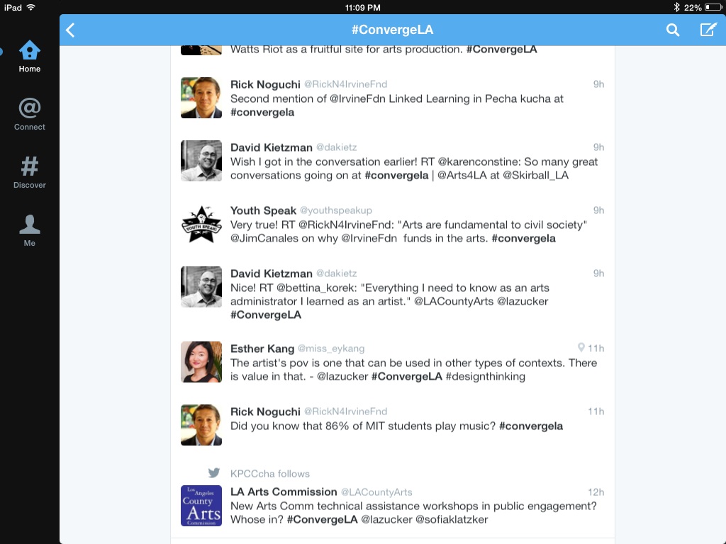Tap @karenconstine mention in David Kietzman's tweet
Viewport: 726px width, 544px height.
tap(479, 162)
